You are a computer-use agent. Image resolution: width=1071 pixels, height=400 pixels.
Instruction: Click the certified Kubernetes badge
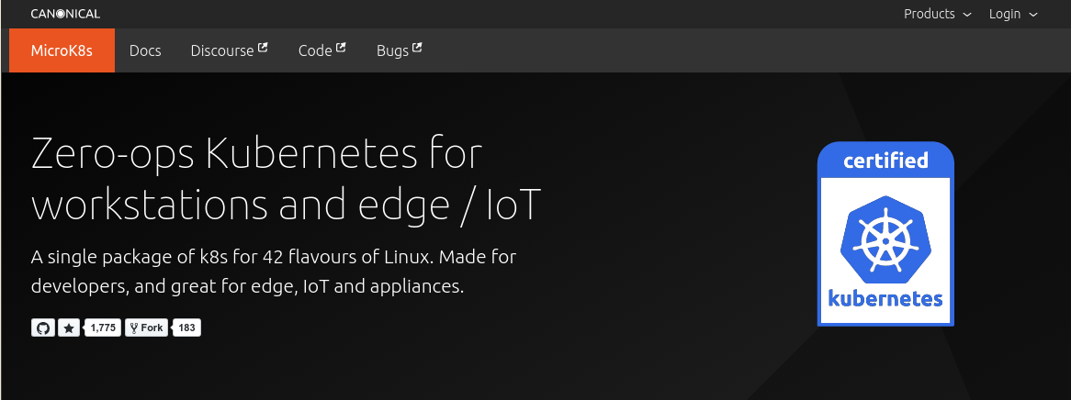pos(885,234)
